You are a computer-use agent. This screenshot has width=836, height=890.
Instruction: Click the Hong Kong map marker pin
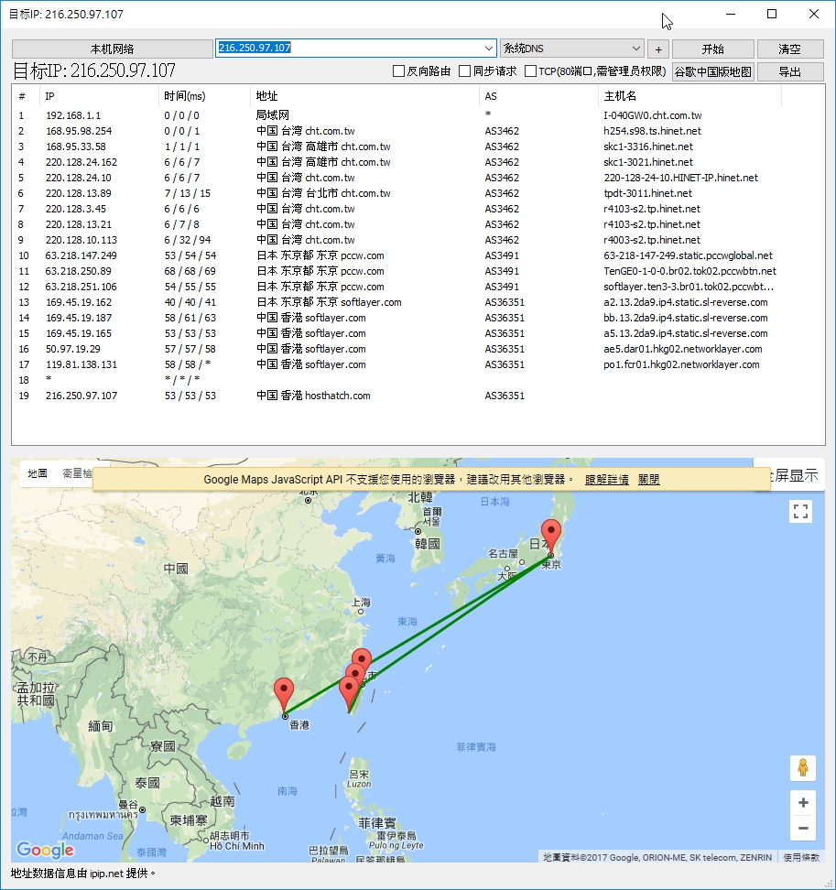[x=284, y=694]
